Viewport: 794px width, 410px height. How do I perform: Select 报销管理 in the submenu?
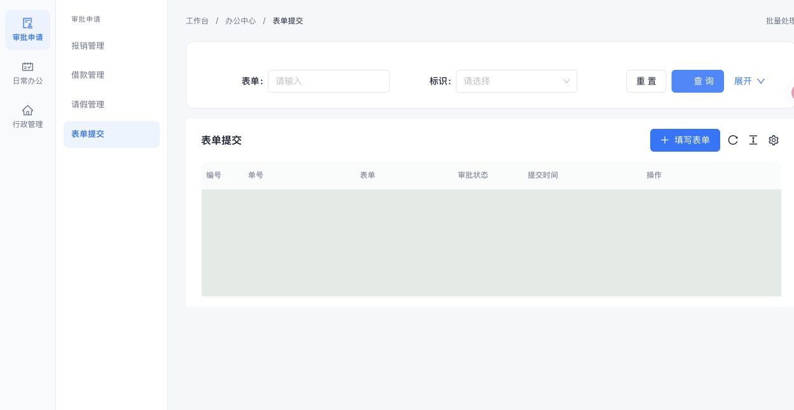point(111,46)
